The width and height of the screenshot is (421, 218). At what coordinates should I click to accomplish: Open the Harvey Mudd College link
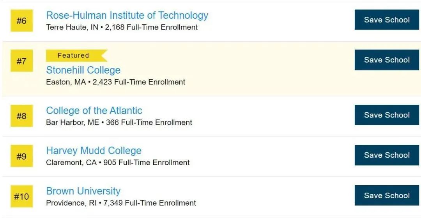(94, 151)
